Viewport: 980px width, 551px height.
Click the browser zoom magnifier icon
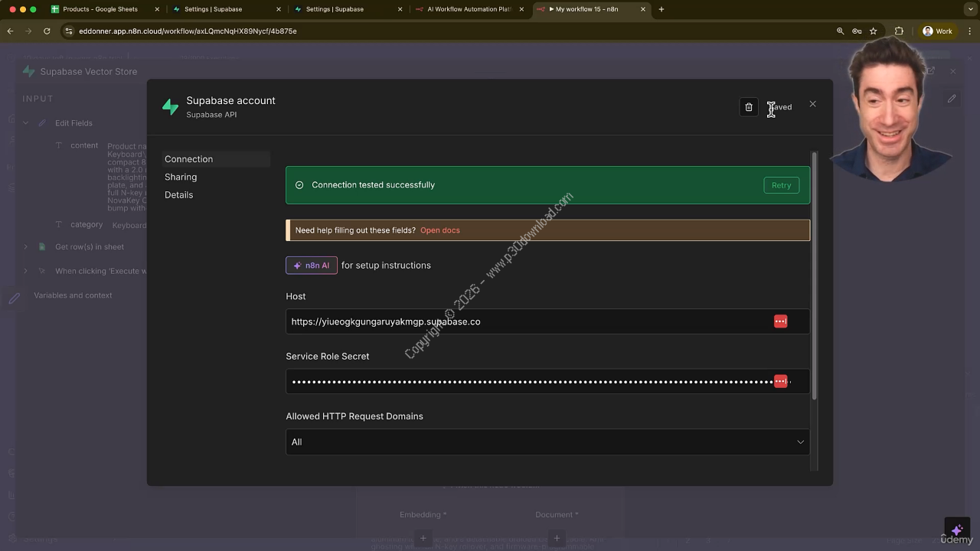click(840, 31)
